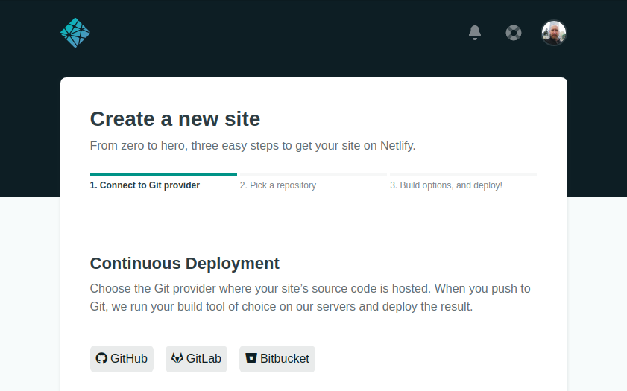Open the notifications bell

coord(475,33)
